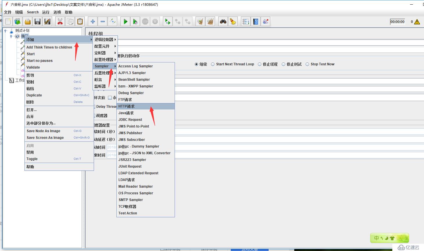The height and width of the screenshot is (251, 424).
Task: Click the New test plan toolbar icon
Action: (x=8, y=21)
